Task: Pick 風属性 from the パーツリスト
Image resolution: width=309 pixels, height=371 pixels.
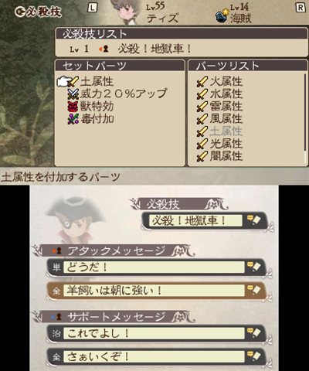Action: coord(219,119)
